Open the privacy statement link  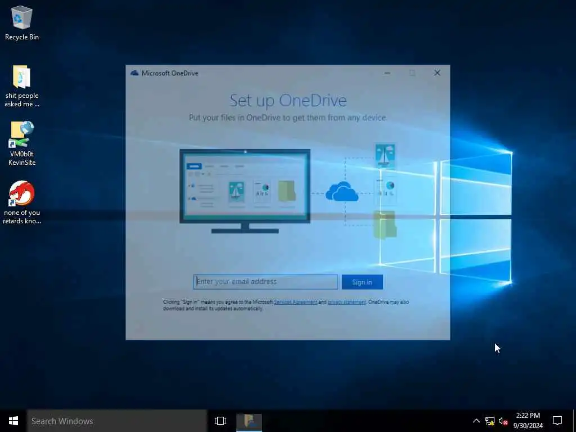346,302
